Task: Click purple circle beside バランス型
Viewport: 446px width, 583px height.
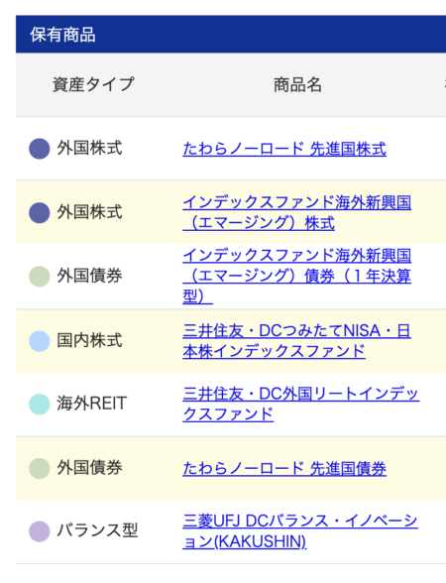Action: pyautogui.click(x=40, y=531)
